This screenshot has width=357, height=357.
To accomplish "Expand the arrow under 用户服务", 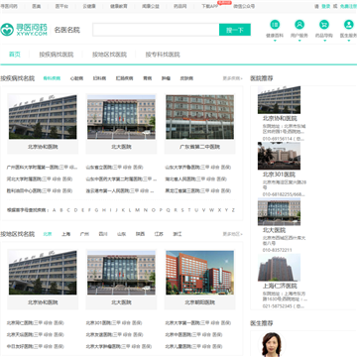I will coord(299,41).
